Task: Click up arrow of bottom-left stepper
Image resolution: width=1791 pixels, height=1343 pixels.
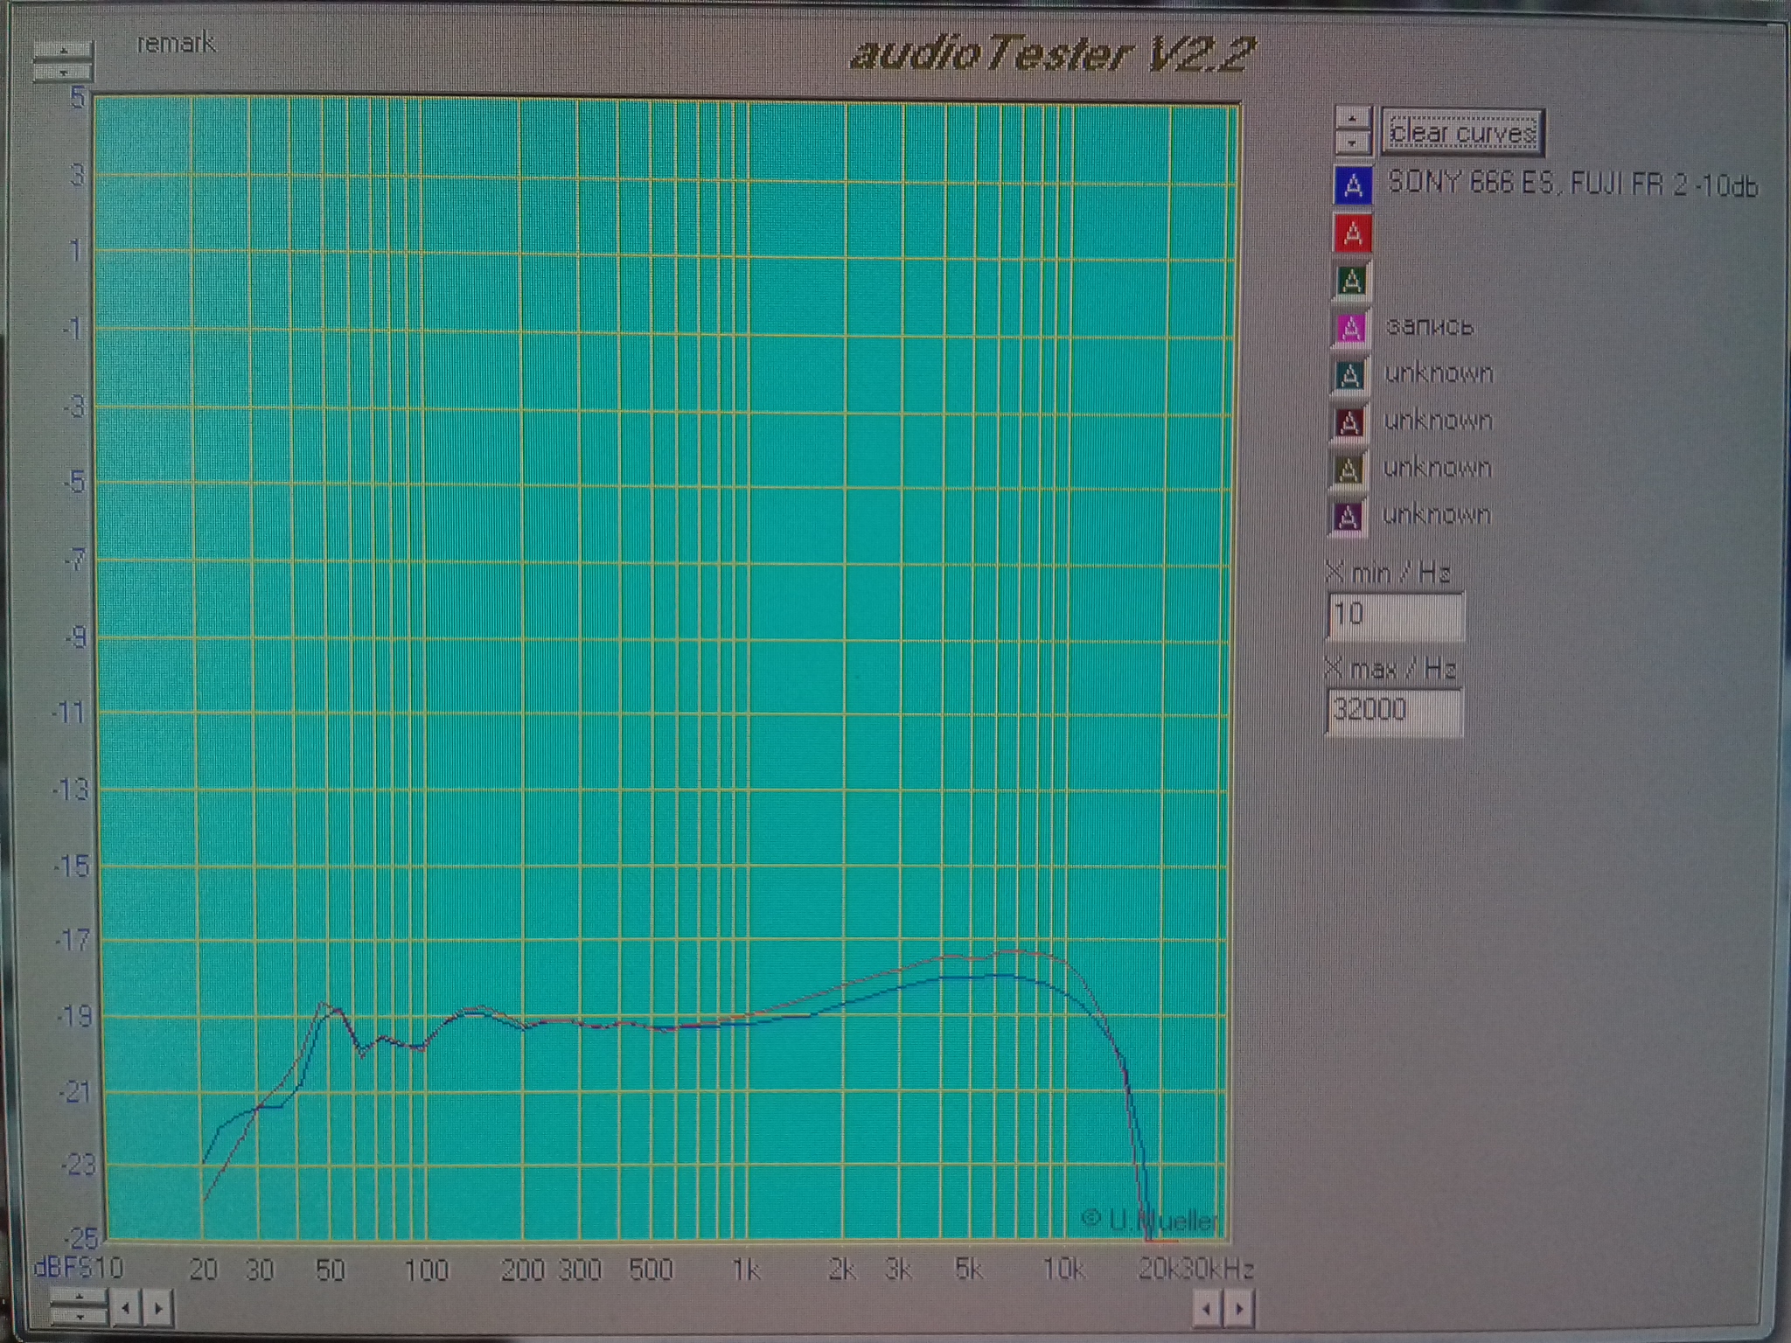Action: [x=80, y=1297]
